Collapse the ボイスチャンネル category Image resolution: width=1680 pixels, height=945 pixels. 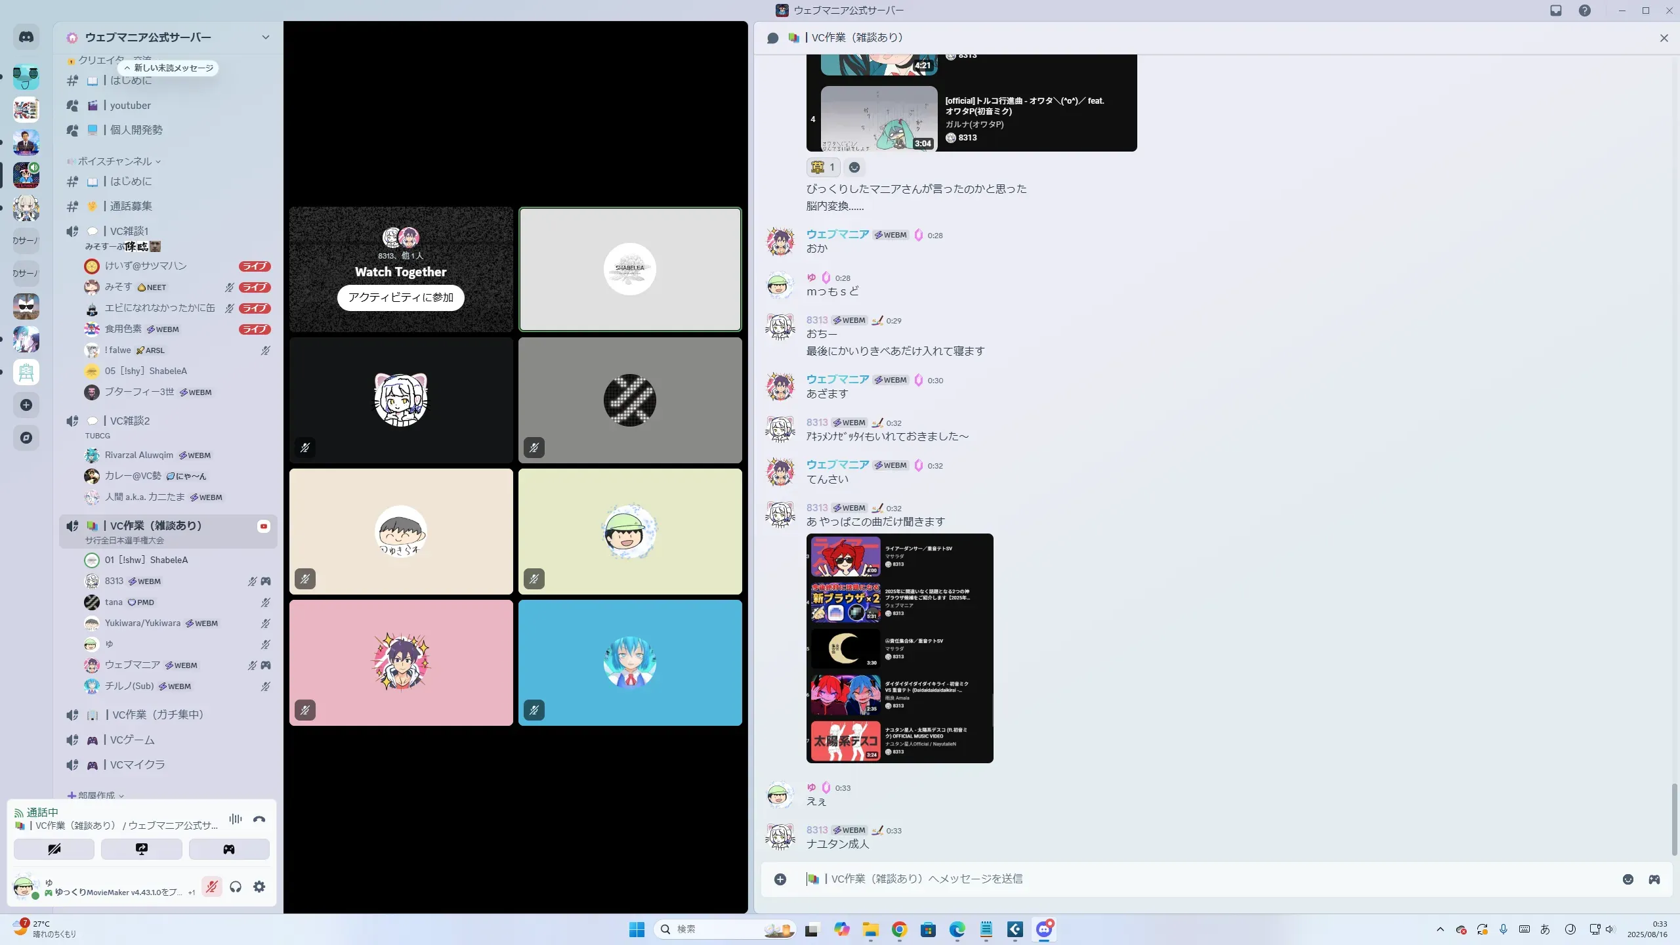tap(115, 161)
